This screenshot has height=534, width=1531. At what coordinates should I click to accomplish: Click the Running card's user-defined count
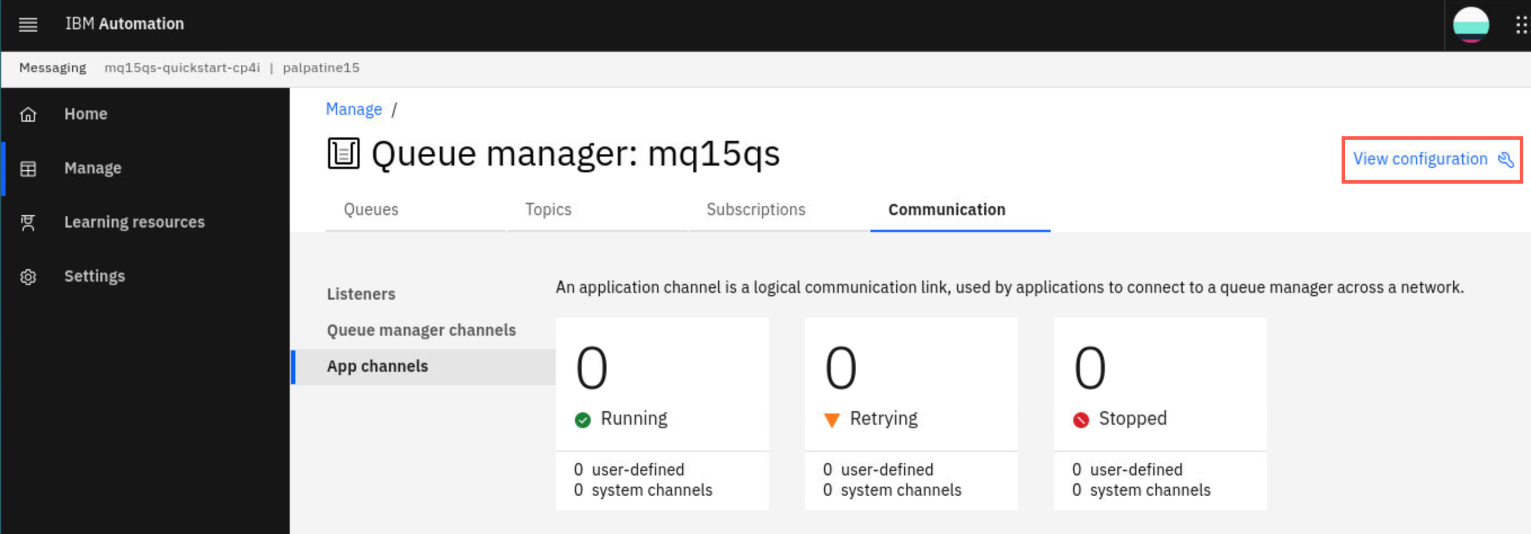tap(629, 470)
